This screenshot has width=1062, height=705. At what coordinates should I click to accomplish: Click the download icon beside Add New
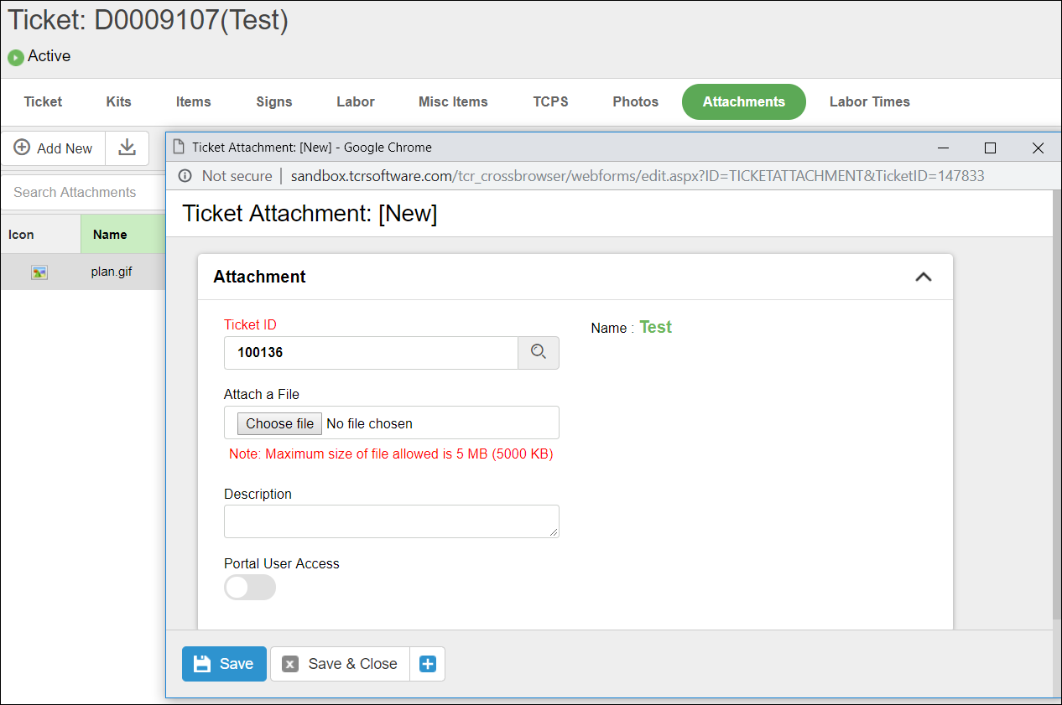tap(127, 148)
